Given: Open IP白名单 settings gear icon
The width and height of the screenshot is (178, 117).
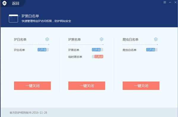Looking at the screenshot, I should point(47,39).
